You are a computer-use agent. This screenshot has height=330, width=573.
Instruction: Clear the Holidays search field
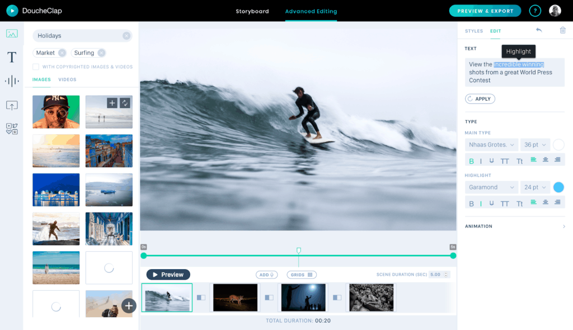[126, 35]
